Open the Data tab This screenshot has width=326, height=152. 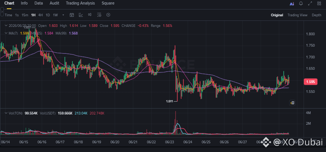[38, 3]
